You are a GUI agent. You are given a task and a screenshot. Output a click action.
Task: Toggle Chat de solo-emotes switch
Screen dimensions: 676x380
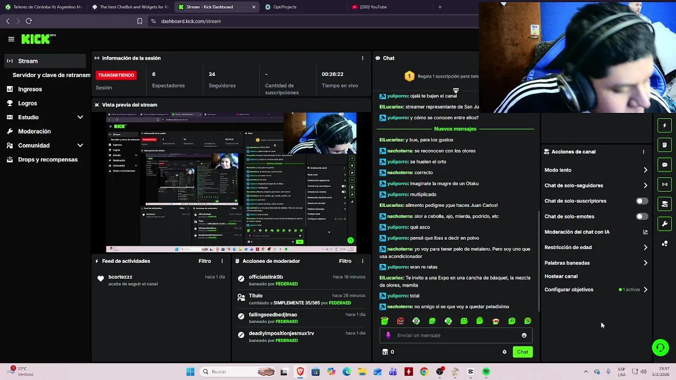click(x=642, y=216)
